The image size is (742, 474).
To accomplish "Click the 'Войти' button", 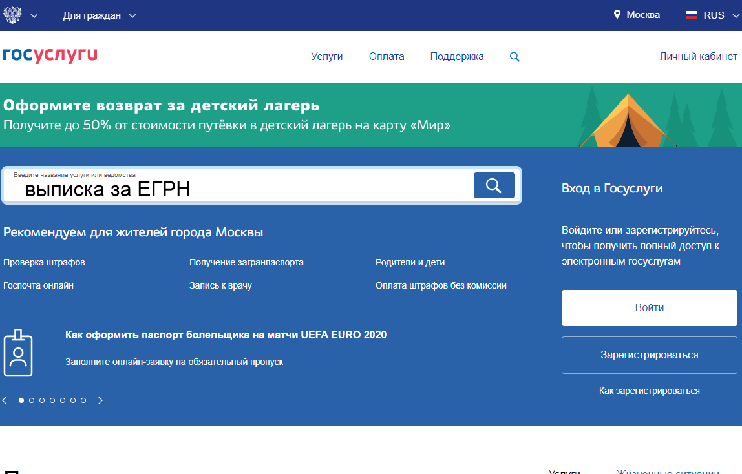I will (649, 308).
